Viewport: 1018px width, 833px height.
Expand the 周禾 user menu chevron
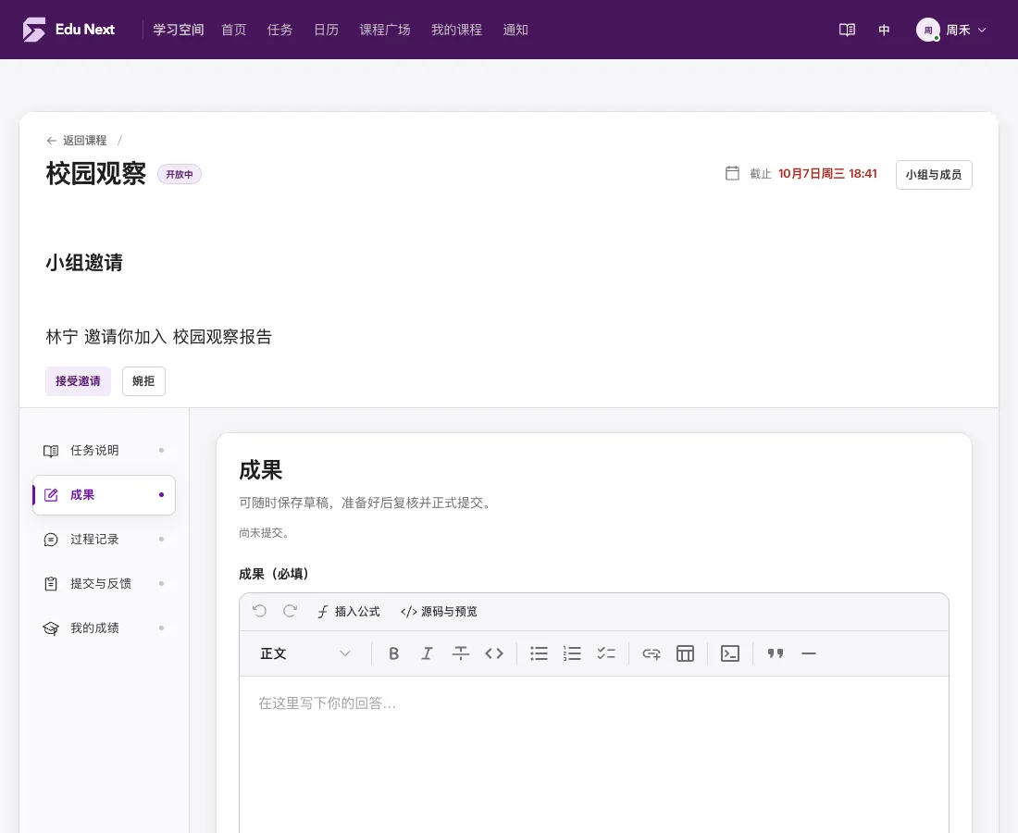pos(982,30)
